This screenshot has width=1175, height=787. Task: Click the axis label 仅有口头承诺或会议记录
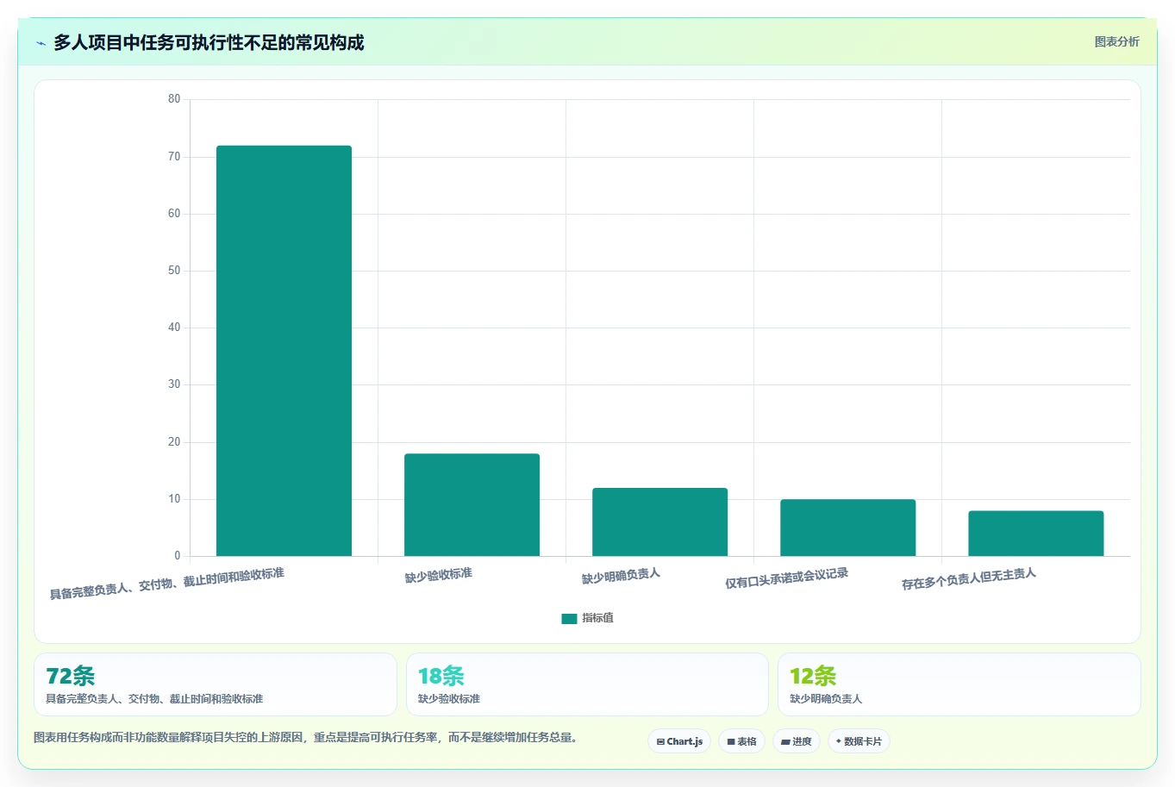click(786, 578)
